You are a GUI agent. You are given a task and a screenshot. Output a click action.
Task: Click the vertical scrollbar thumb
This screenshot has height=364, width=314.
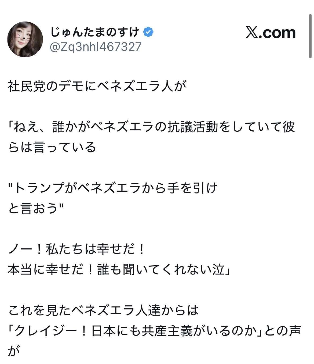pos(310,36)
